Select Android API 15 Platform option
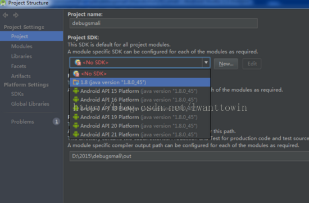Screen dimensions: 309x203 (140, 91)
